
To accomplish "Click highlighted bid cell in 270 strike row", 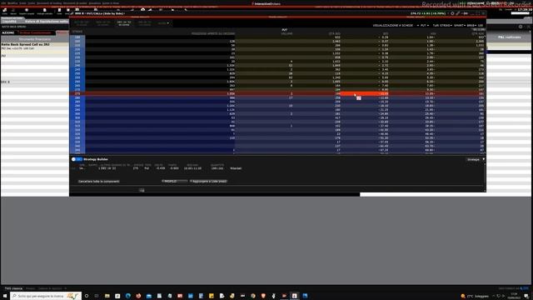I will coord(365,93).
